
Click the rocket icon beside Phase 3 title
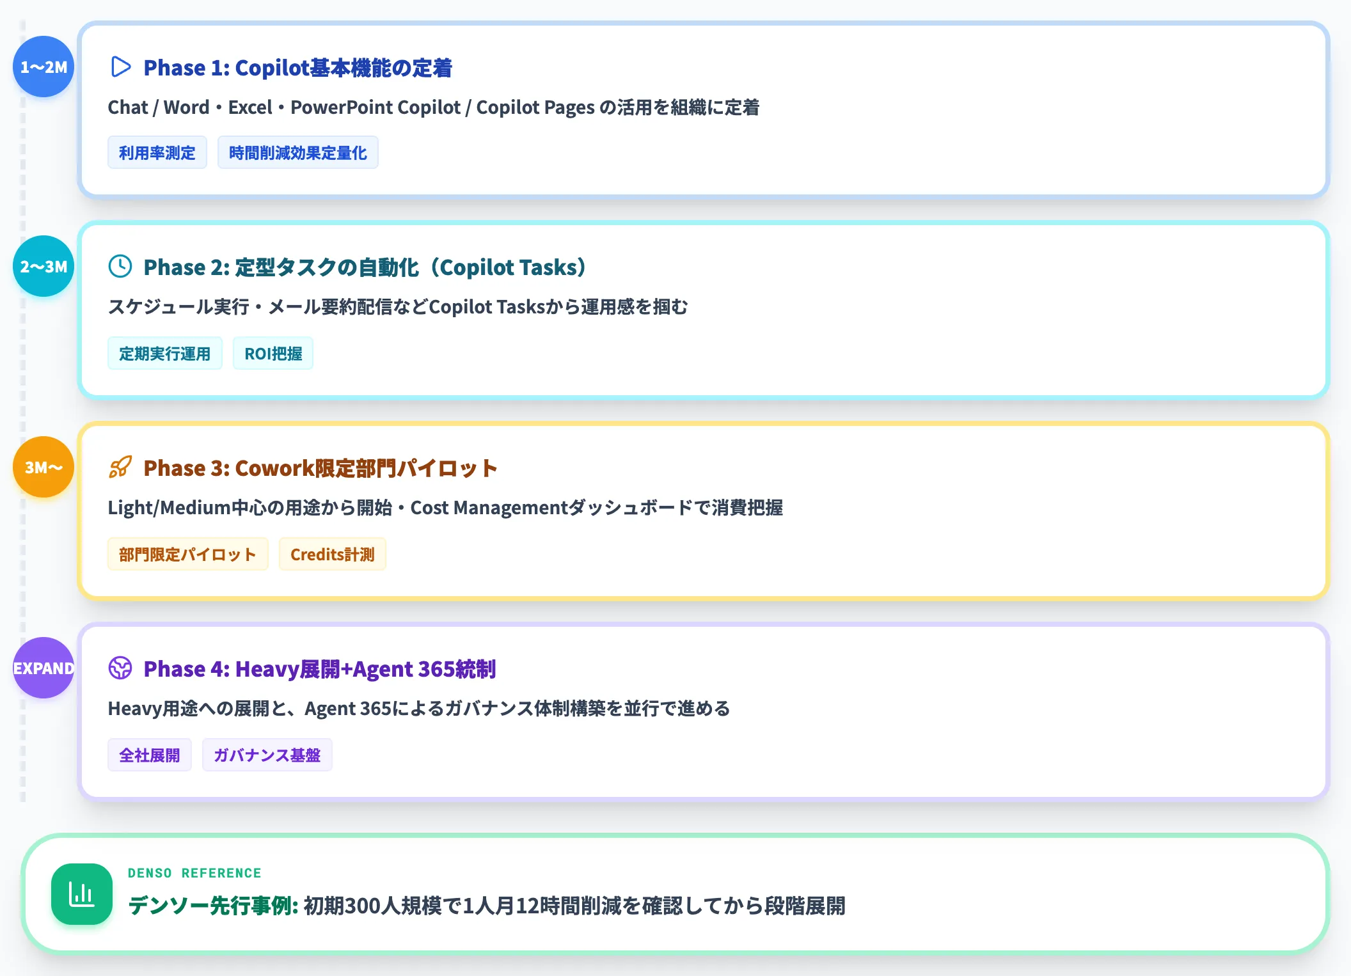[x=120, y=468]
